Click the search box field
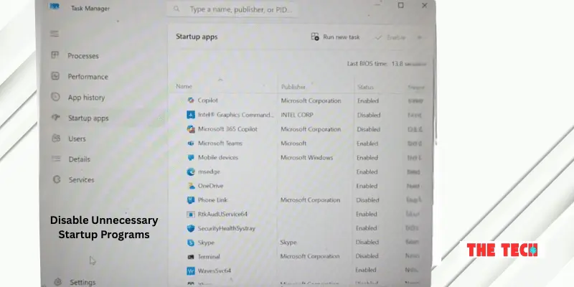 point(232,9)
